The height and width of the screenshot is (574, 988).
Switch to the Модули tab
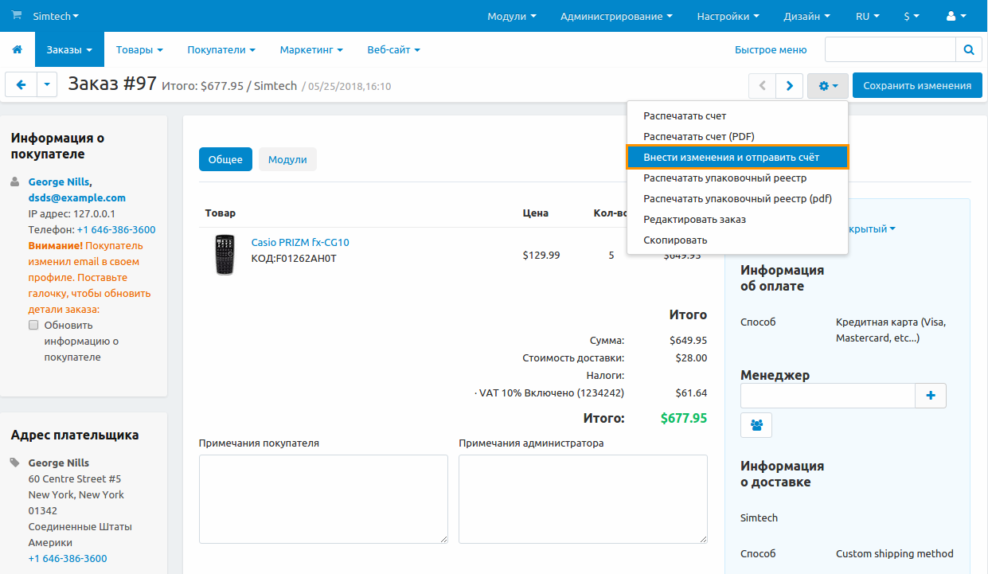tap(287, 159)
